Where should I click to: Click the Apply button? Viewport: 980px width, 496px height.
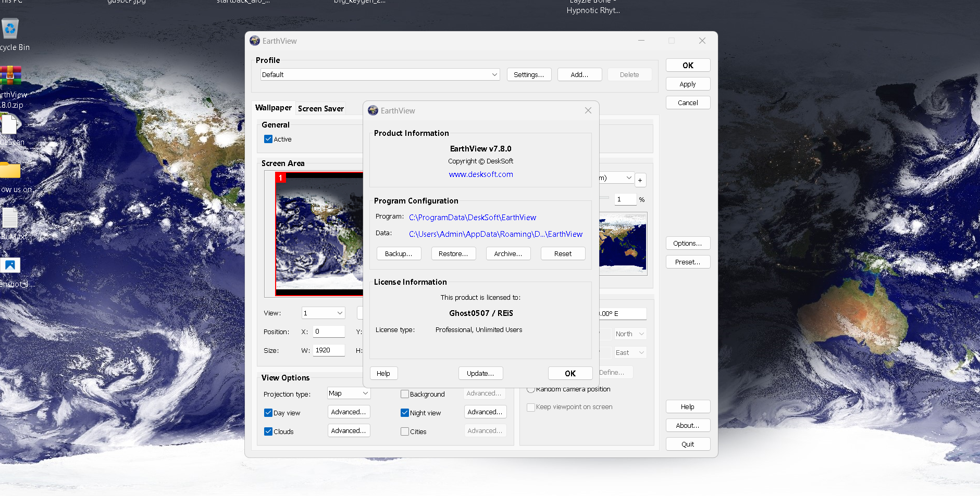click(x=688, y=84)
